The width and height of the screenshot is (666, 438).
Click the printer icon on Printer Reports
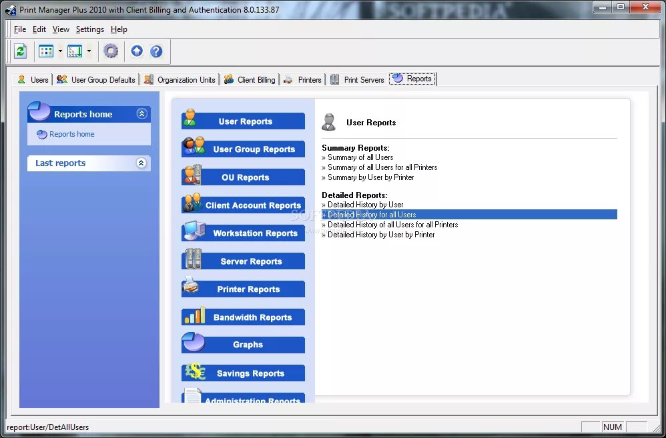click(x=191, y=285)
